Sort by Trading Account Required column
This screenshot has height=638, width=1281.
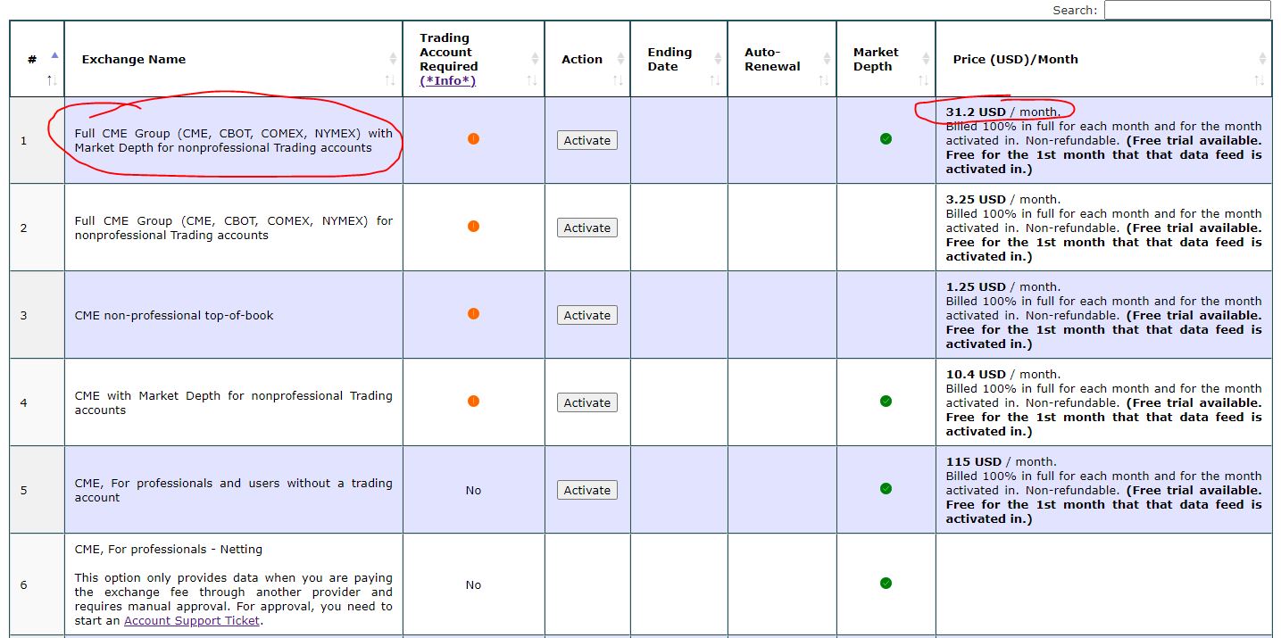[473, 59]
